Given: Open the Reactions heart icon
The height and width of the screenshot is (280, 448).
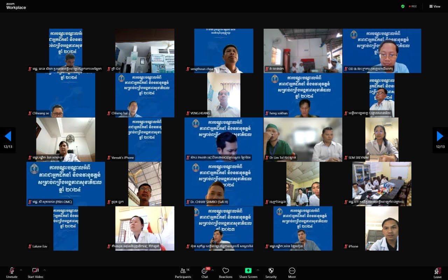Looking at the screenshot, I should click(226, 271).
